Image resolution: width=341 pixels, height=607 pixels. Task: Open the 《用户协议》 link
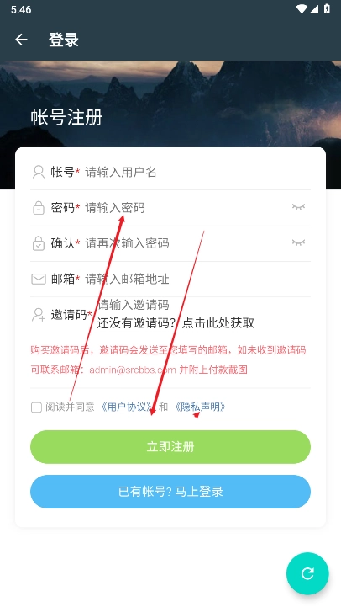click(x=126, y=407)
